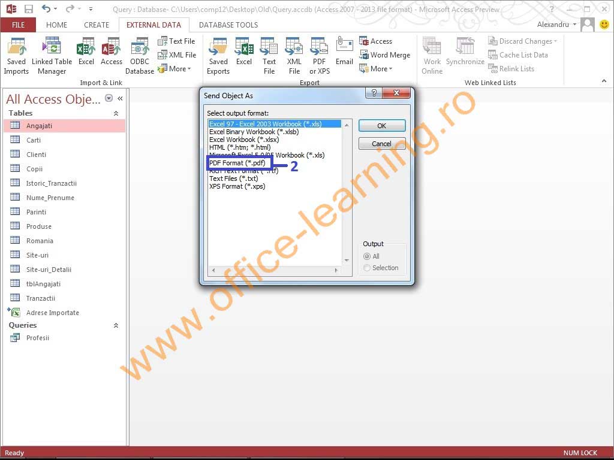
Task: Open the Discard Changes dropdown
Action: click(x=522, y=41)
